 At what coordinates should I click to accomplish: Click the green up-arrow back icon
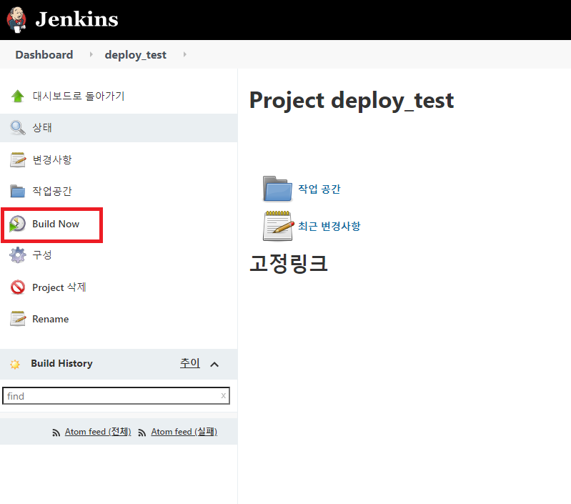[17, 96]
